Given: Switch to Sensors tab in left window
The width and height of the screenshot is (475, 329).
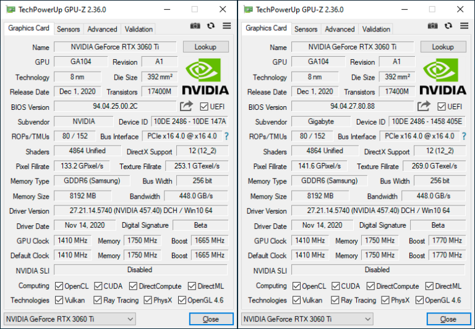Looking at the screenshot, I should pos(69,29).
